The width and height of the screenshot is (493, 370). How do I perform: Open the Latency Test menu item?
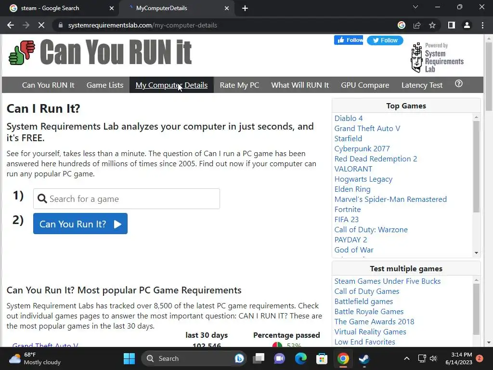coord(422,85)
